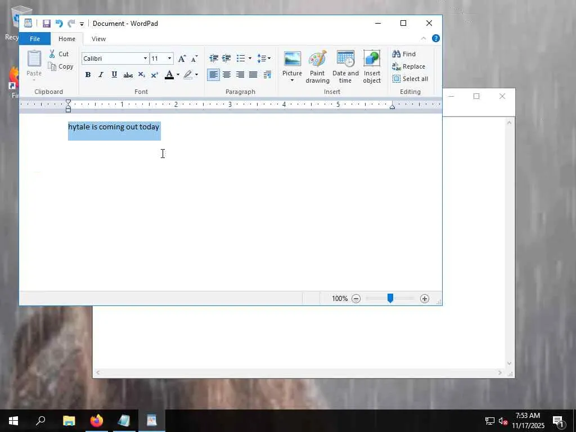The width and height of the screenshot is (576, 432).
Task: Open the font size dropdown showing 11
Action: click(169, 58)
